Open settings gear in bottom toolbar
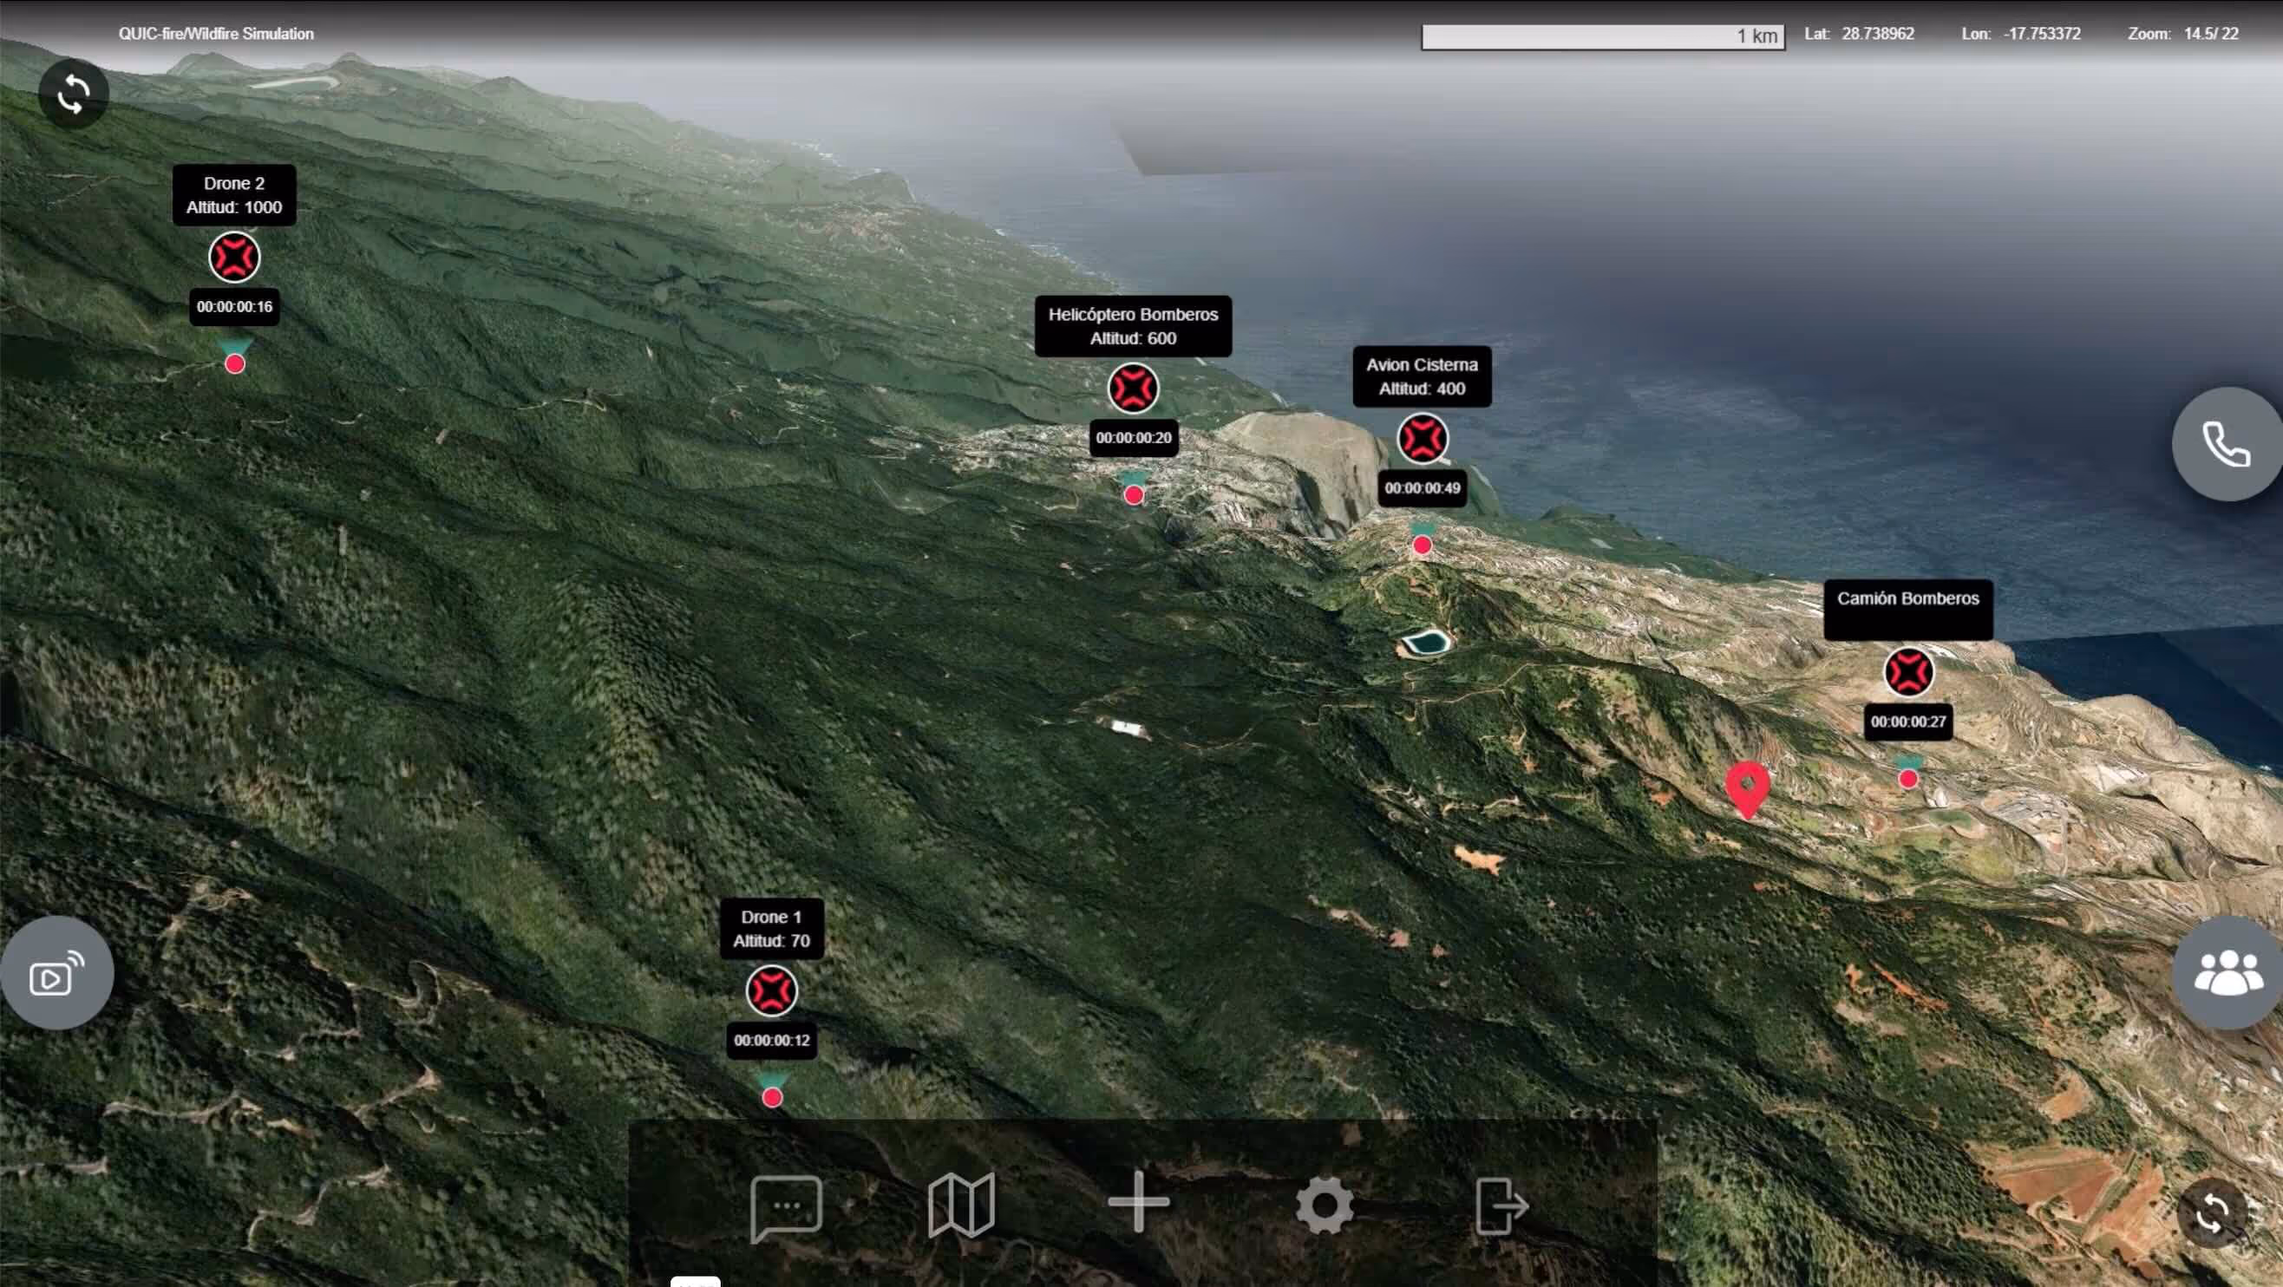 (x=1324, y=1205)
